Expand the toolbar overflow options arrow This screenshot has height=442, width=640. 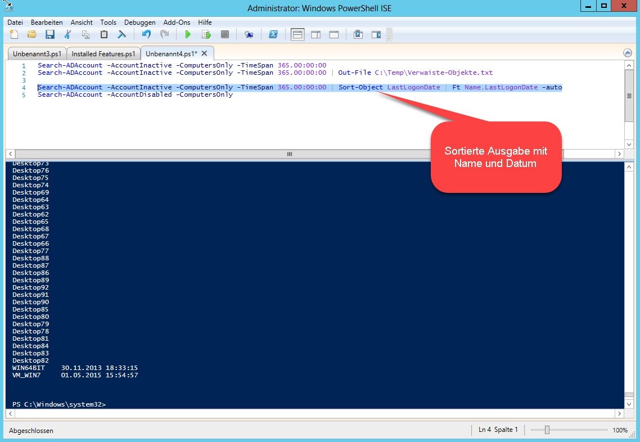(389, 36)
